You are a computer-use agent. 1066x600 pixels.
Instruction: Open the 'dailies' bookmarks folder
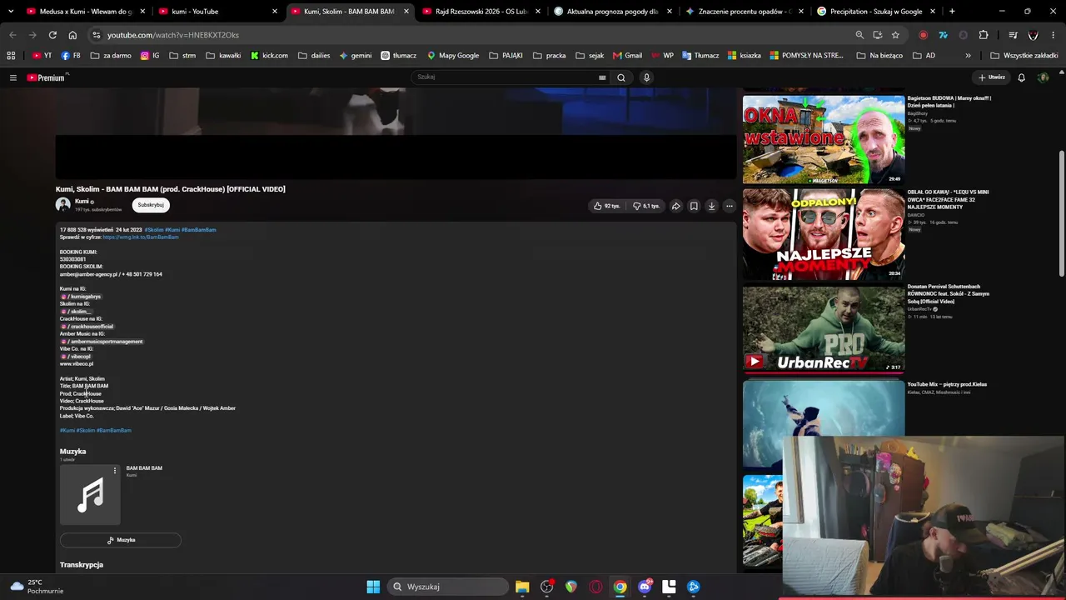[313, 55]
